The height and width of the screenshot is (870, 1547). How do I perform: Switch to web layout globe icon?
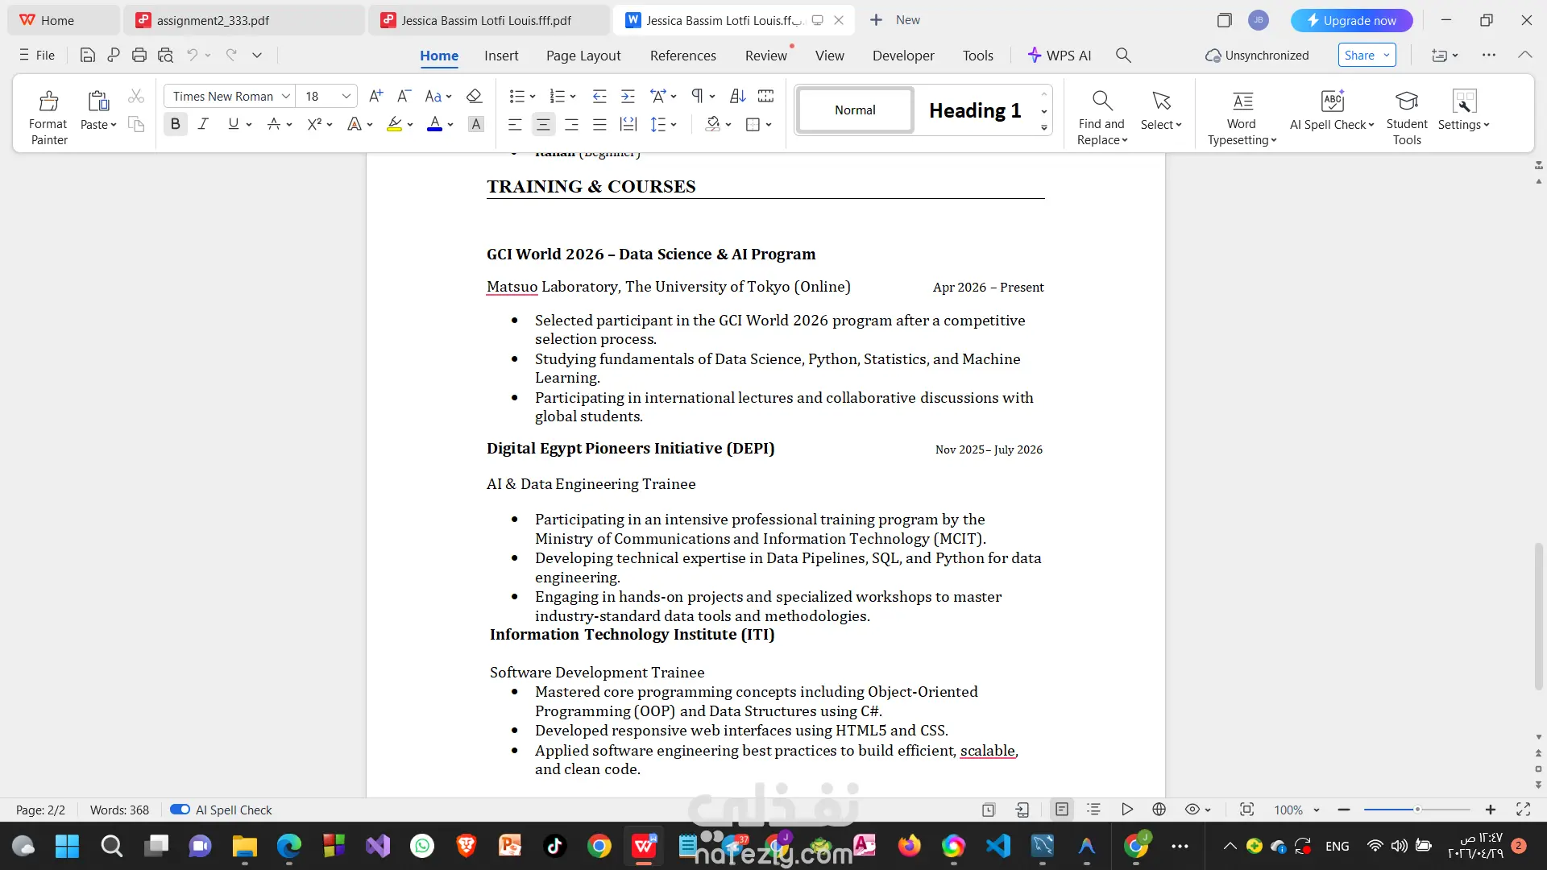1159,810
